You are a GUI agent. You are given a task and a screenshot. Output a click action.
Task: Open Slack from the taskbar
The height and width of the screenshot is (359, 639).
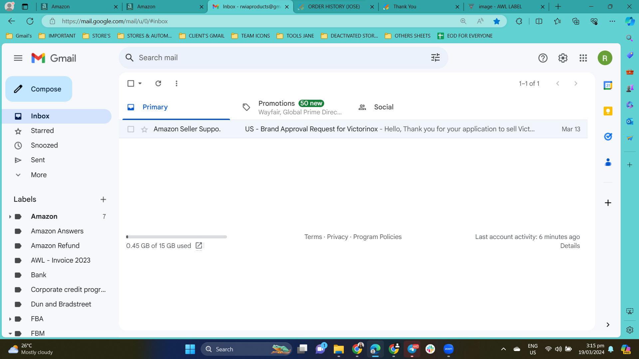pos(430,349)
